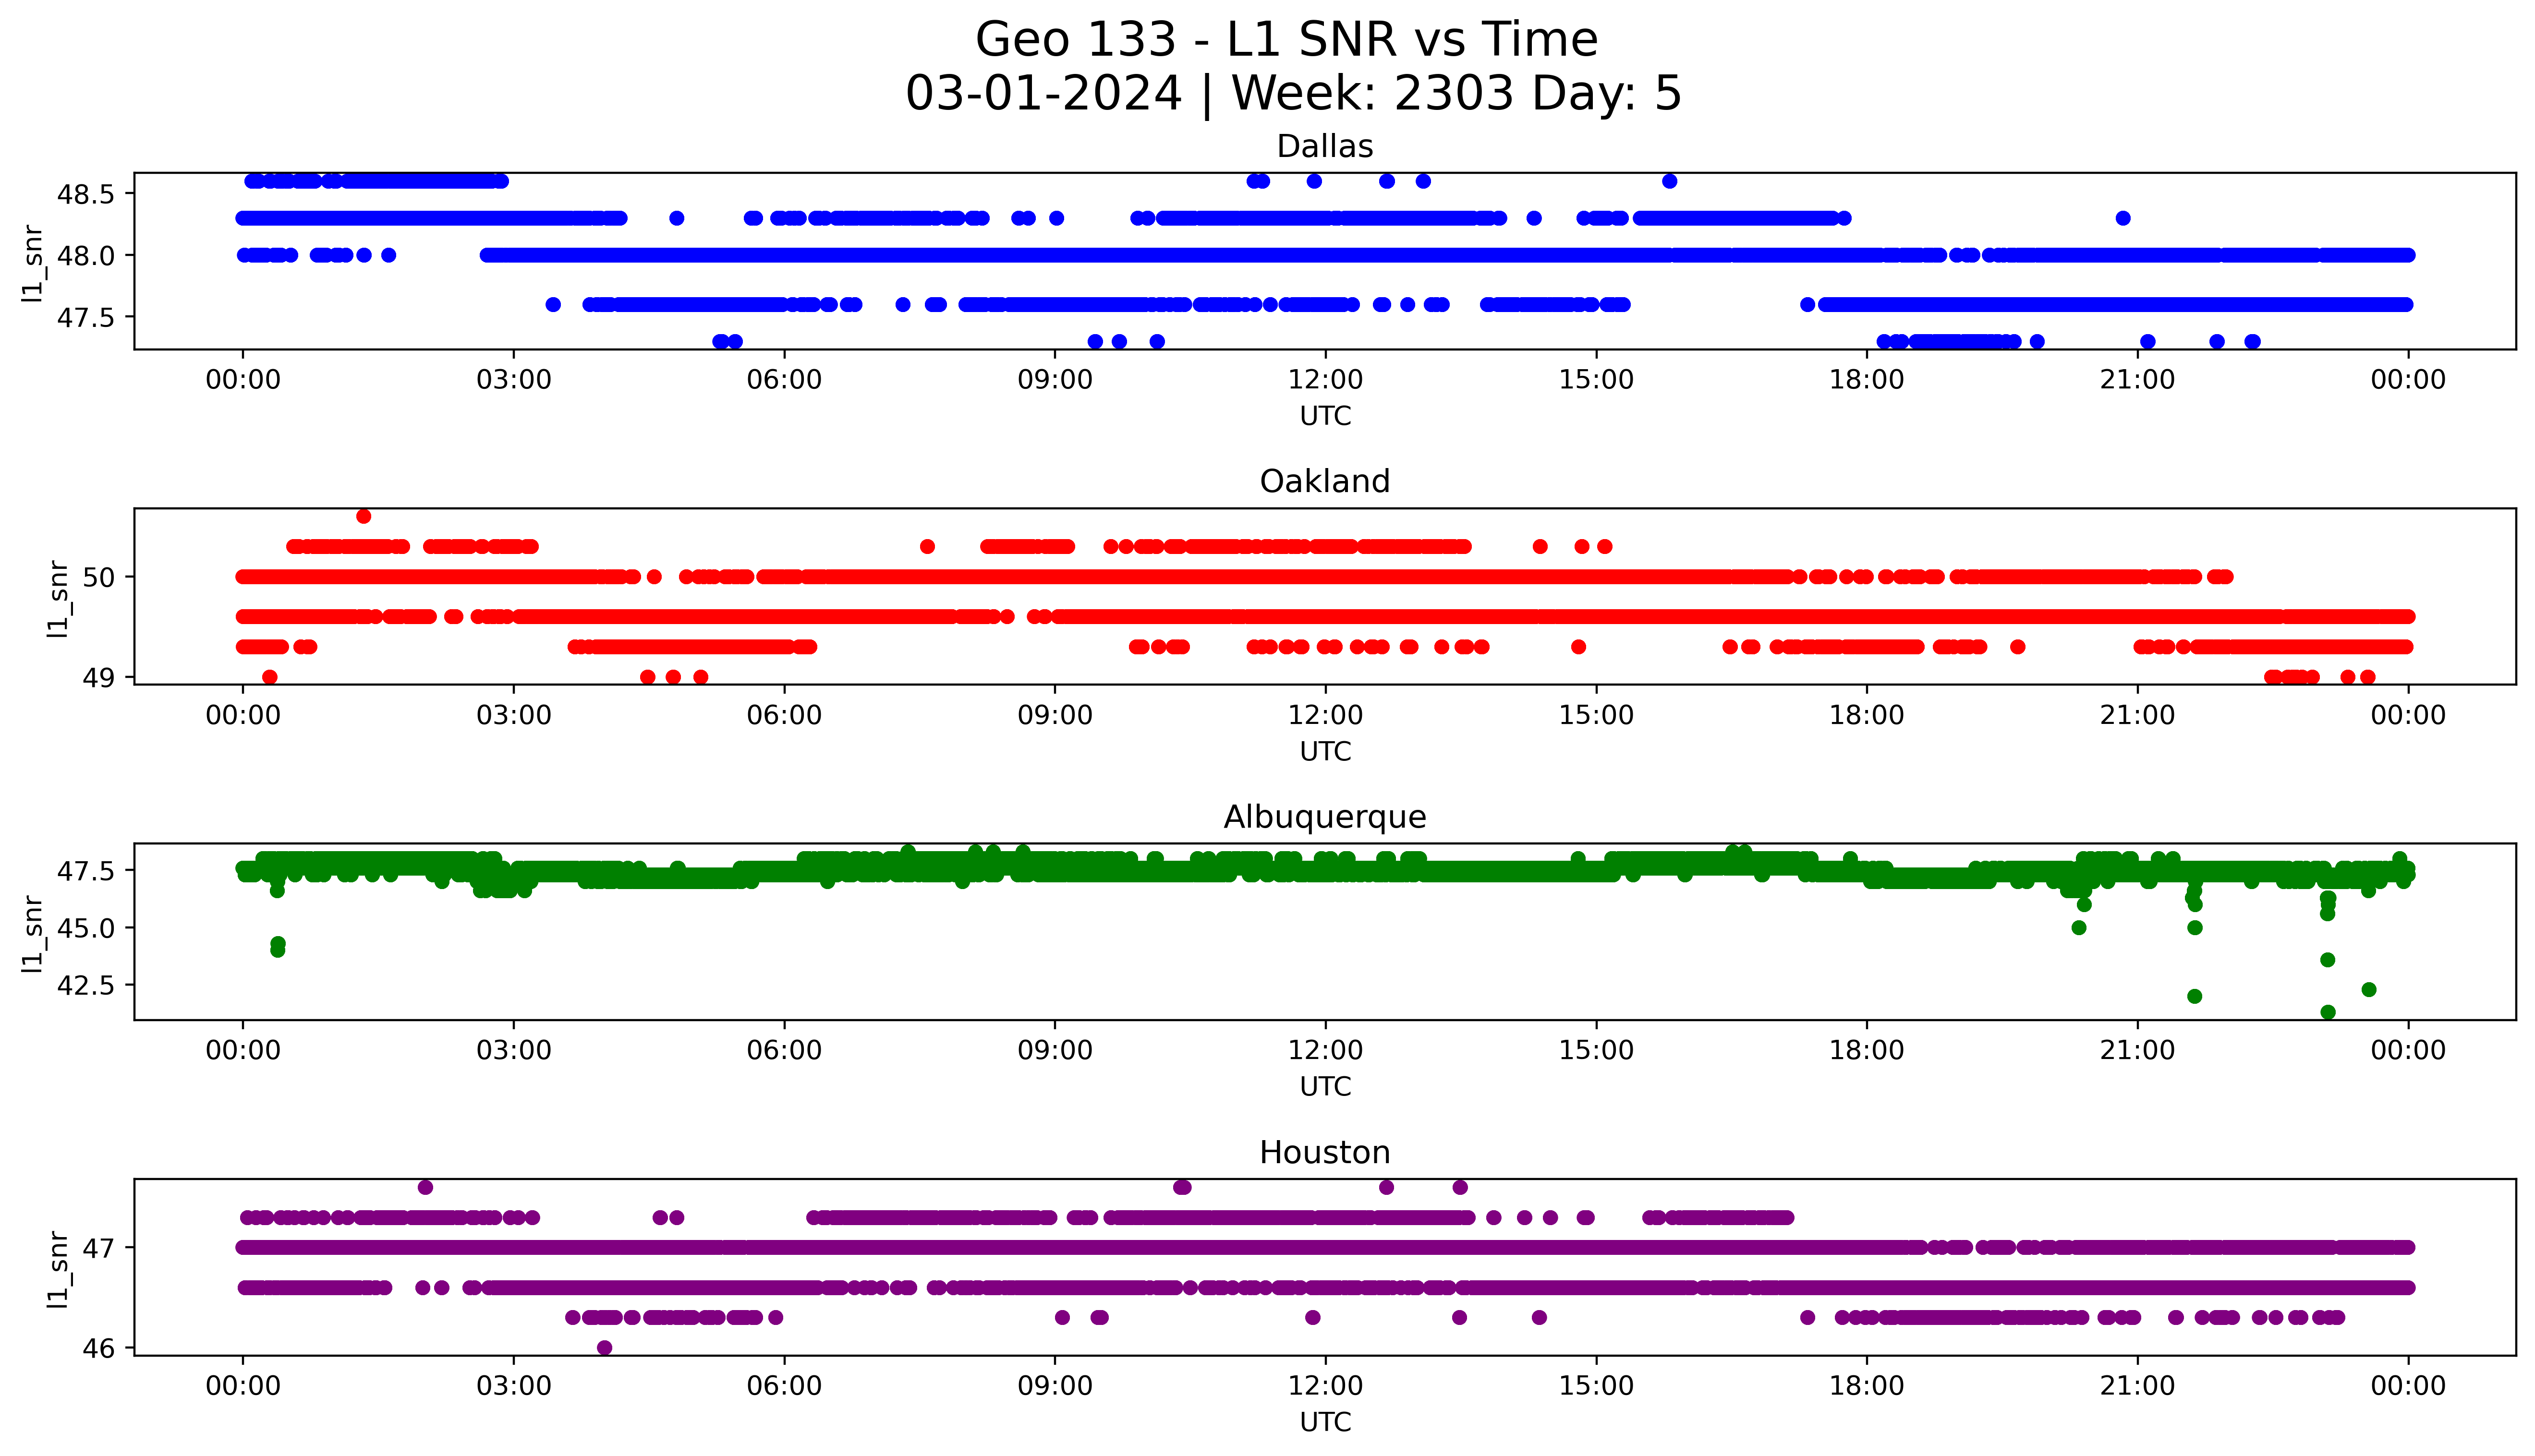Click the UTC axis label under Dallas plot
2535x1456 pixels.
click(x=1325, y=416)
